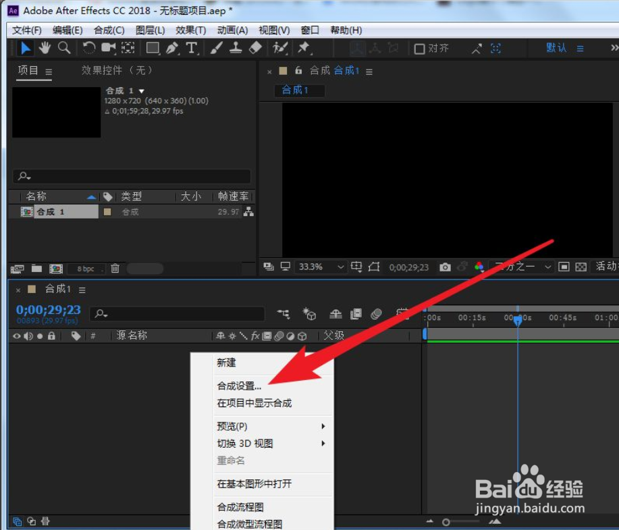
Task: Click the Motion Blur enable icon
Action: pyautogui.click(x=376, y=314)
